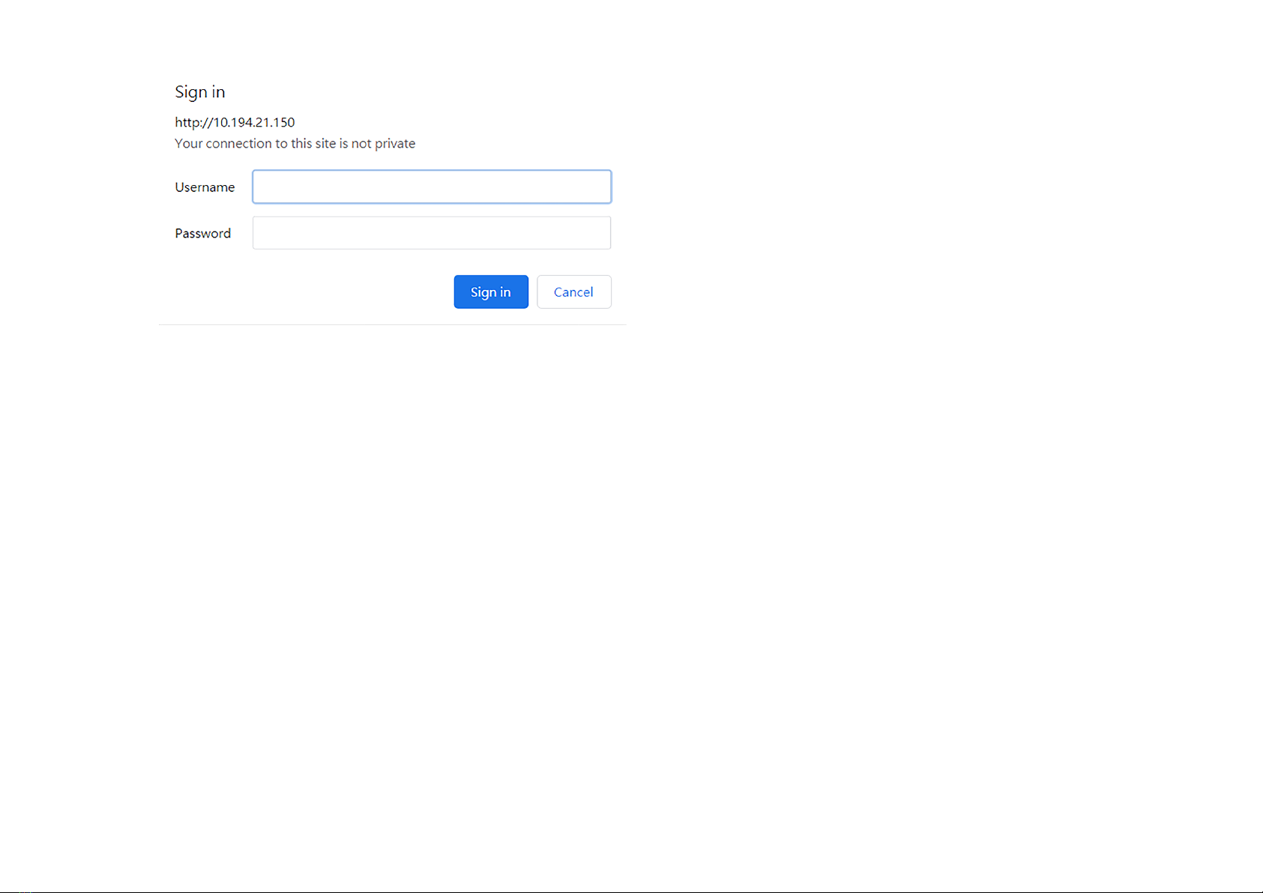Click the Username label
This screenshot has width=1263, height=893.
205,187
